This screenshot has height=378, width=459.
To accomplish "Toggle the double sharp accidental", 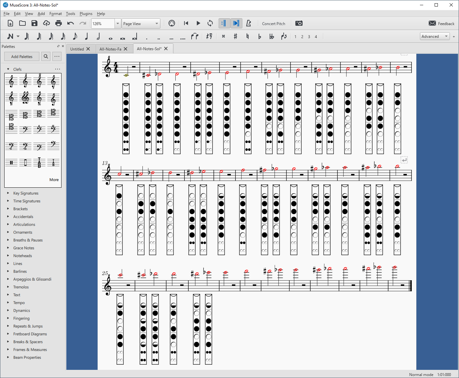I will pyautogui.click(x=223, y=36).
